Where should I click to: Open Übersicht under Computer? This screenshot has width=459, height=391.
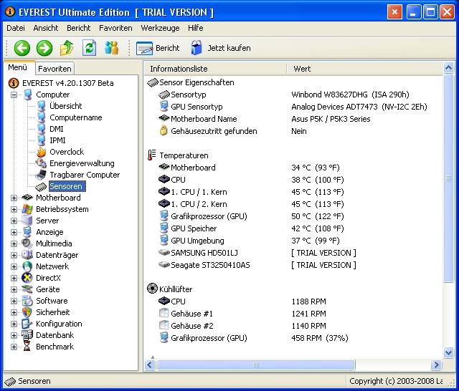(x=65, y=106)
